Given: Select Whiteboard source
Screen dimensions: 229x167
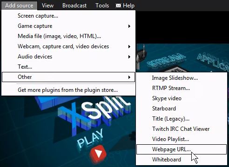Looking at the screenshot, I should (182, 160).
